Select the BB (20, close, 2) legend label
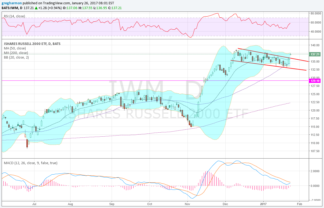 point(16,57)
